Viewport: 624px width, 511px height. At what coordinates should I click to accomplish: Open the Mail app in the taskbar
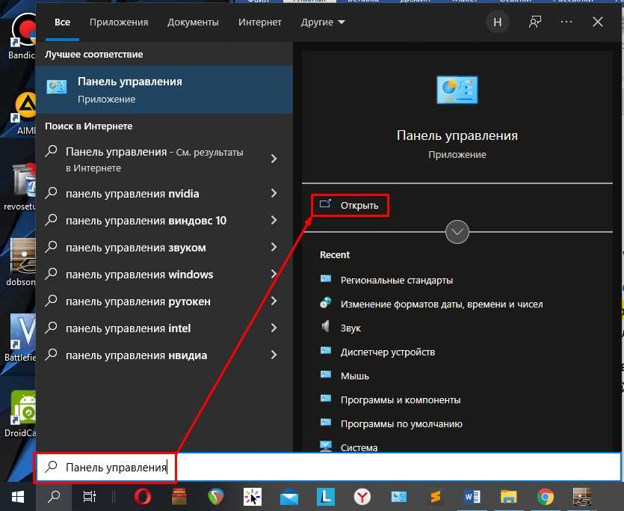click(289, 496)
